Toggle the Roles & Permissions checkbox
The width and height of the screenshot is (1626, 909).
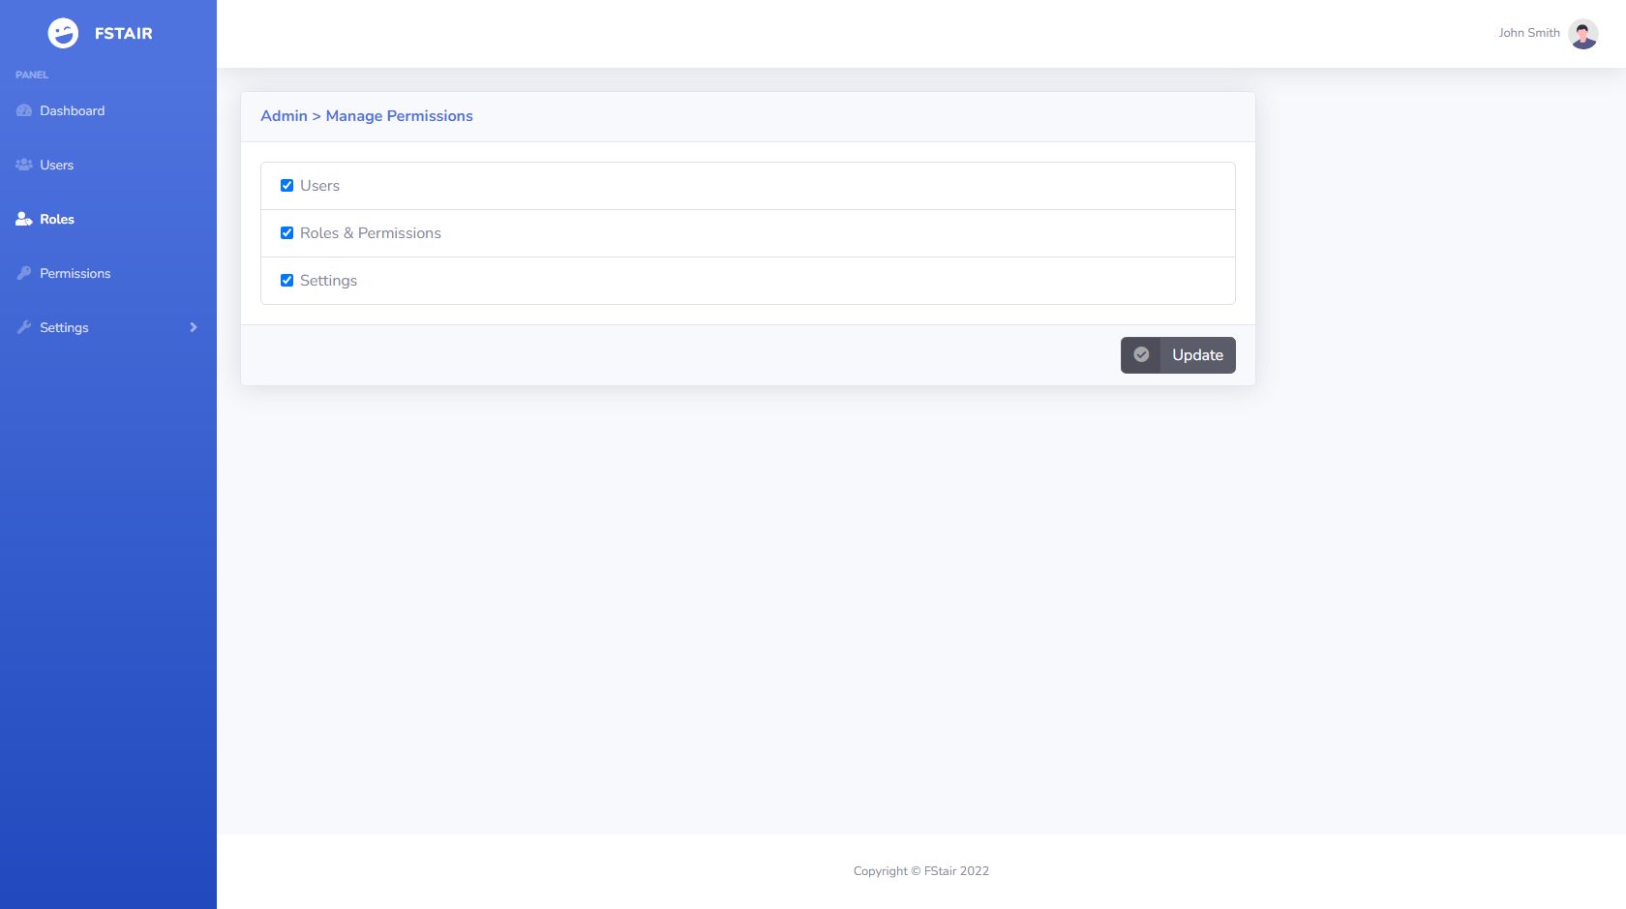(x=286, y=233)
